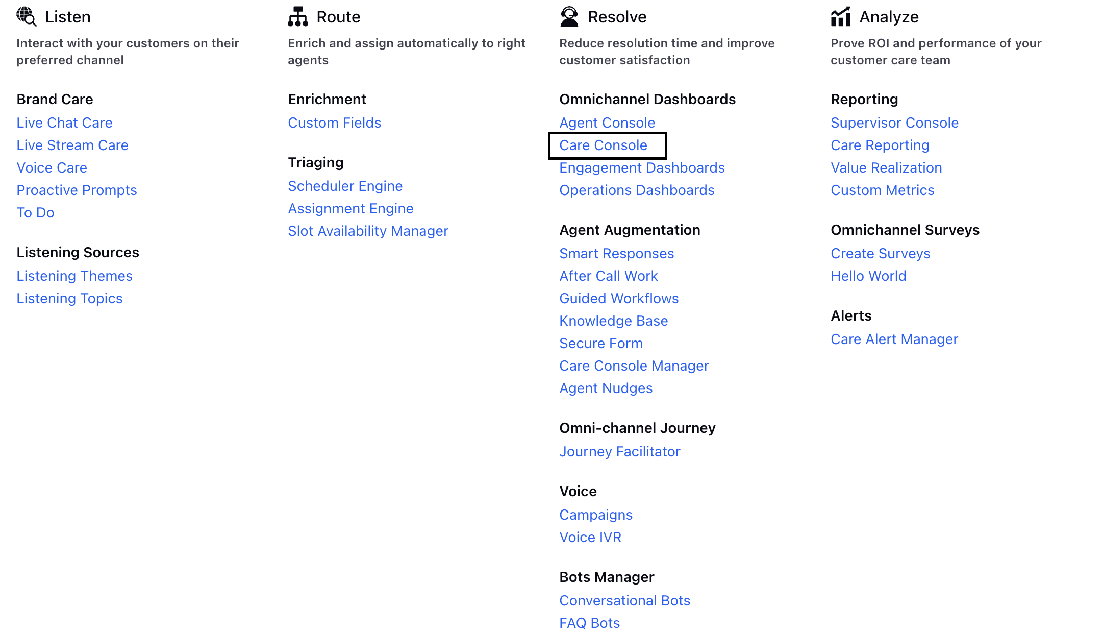Image resolution: width=1103 pixels, height=633 pixels.
Task: Select Value Realization report link
Action: 887,168
